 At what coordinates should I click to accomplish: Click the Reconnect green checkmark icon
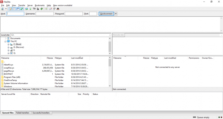tap(42, 9)
